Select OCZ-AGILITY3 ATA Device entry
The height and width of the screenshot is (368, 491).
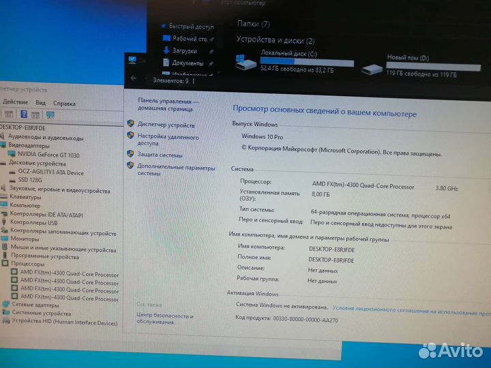pos(50,172)
